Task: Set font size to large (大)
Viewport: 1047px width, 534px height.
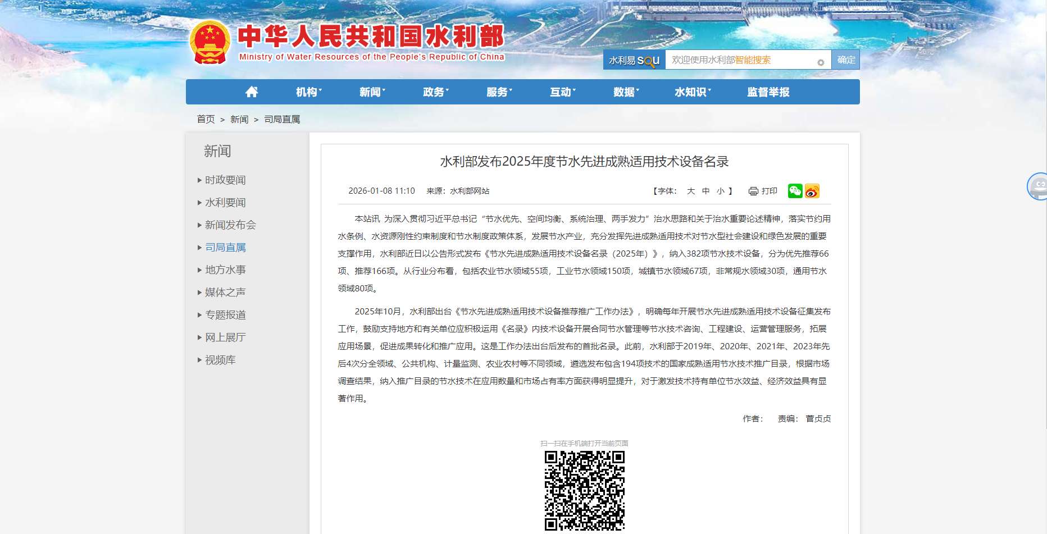Action: click(x=691, y=191)
